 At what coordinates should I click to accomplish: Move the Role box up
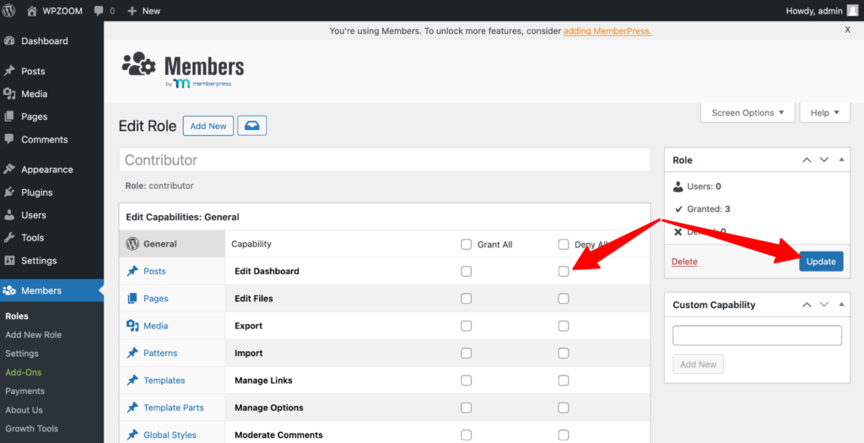[x=807, y=160]
